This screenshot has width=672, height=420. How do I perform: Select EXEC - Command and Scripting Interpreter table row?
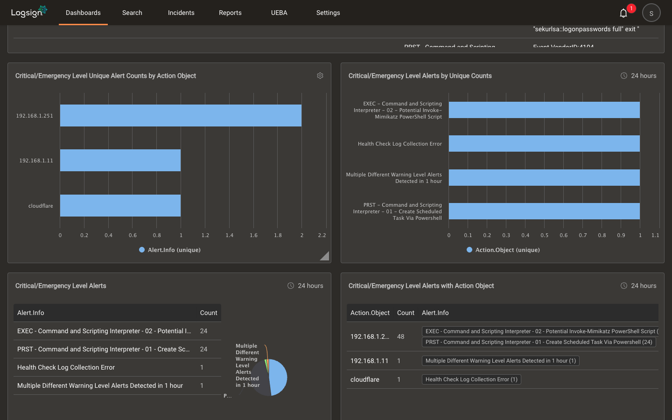(117, 331)
